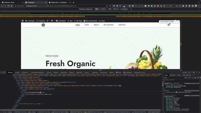Click the styles Filter input
The width and height of the screenshot is (201, 113).
174,78
